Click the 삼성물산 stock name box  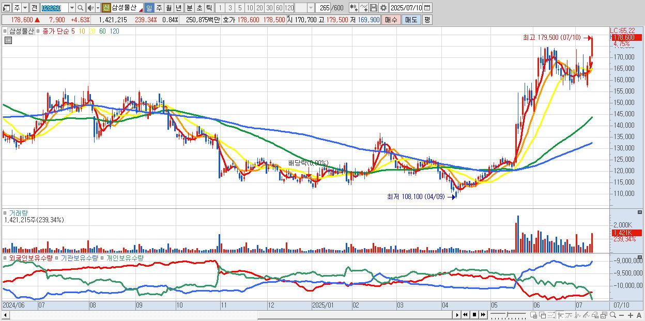127,8
